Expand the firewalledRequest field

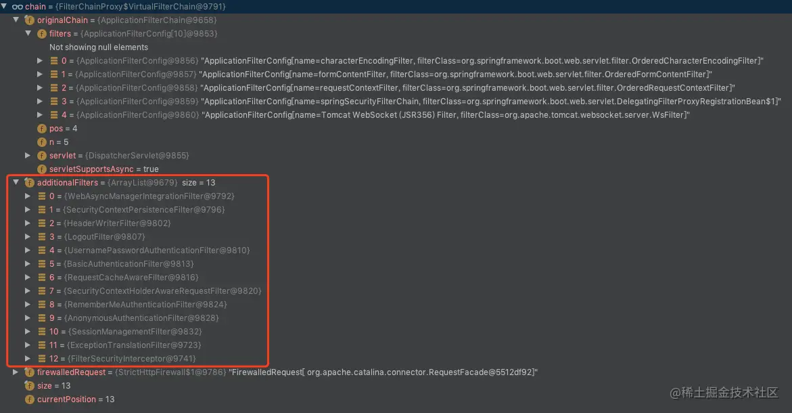tap(16, 372)
